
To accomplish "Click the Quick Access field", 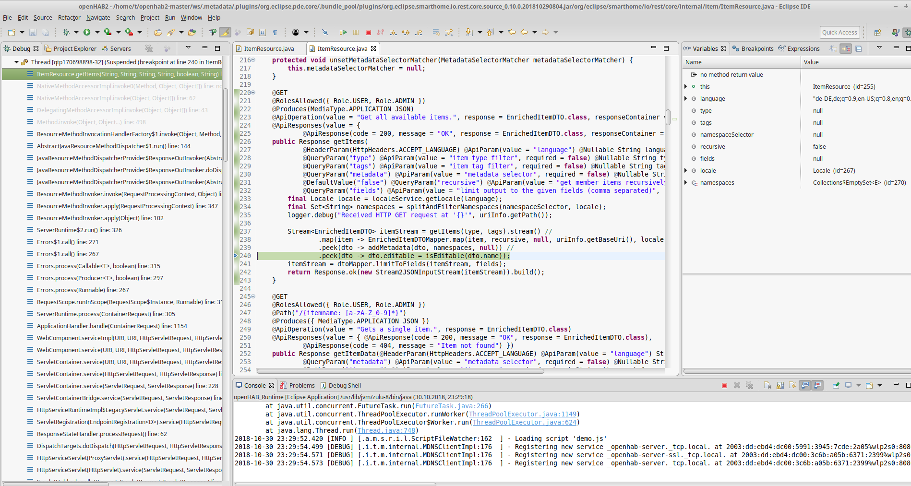I will 839,32.
